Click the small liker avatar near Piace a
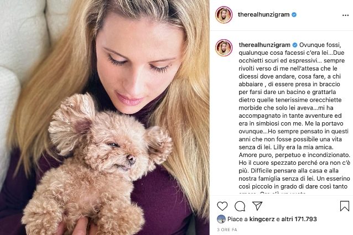 click(x=221, y=219)
